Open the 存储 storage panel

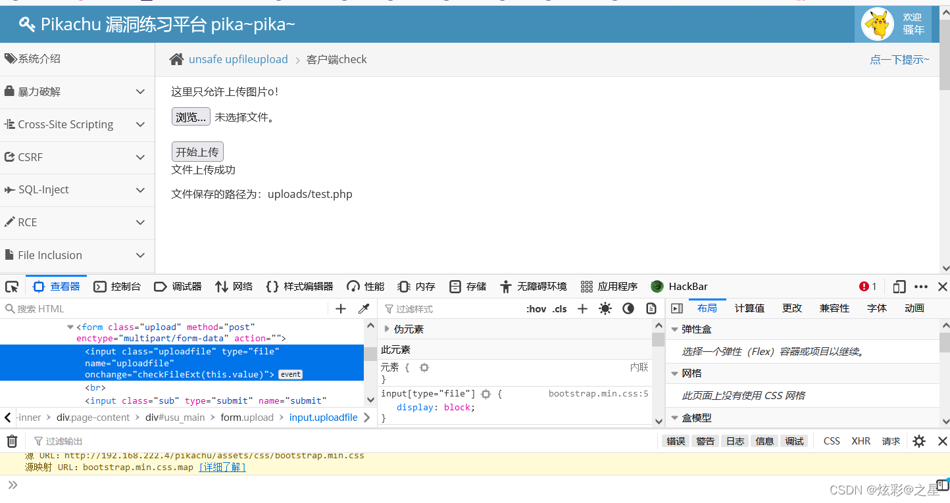(468, 287)
